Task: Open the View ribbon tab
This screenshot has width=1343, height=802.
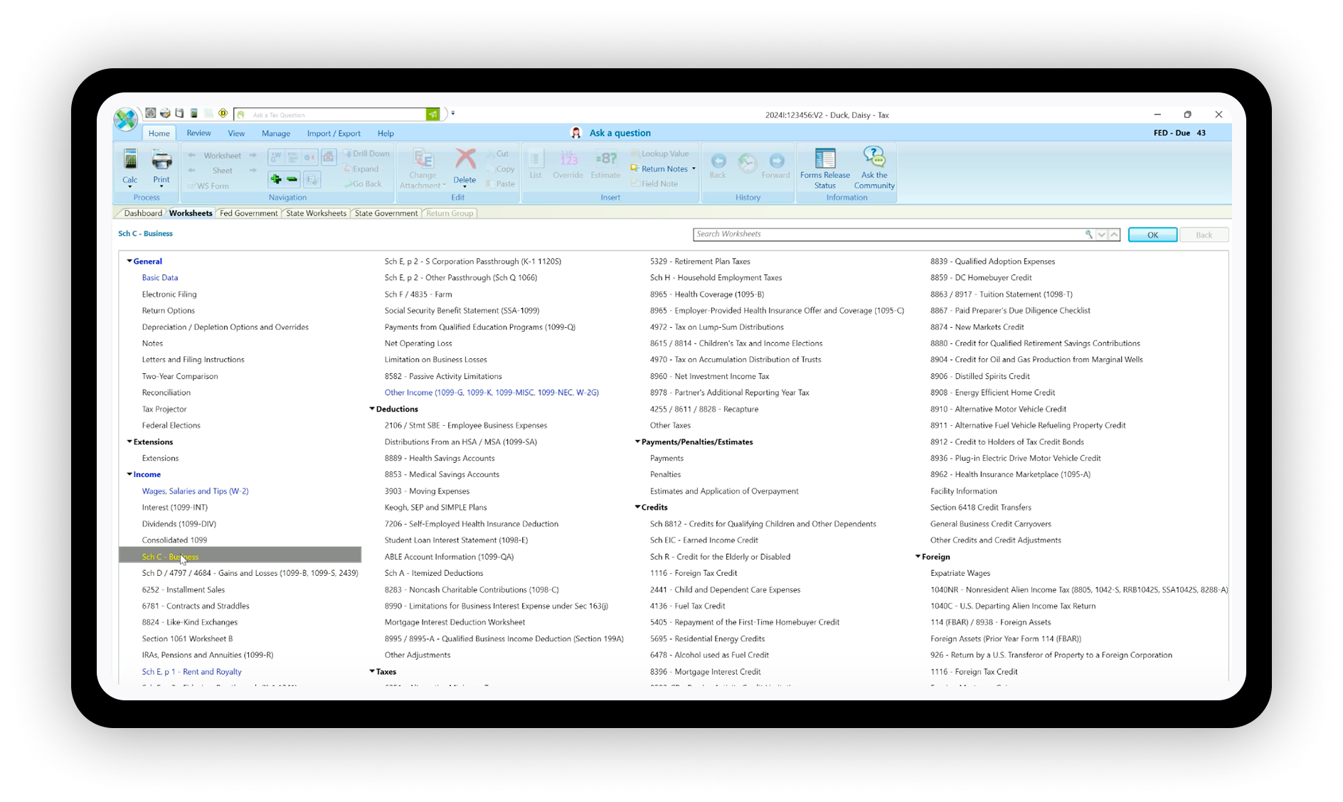Action: 236,133
